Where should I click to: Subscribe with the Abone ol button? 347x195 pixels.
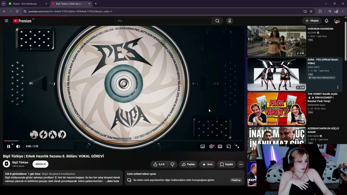(40, 164)
